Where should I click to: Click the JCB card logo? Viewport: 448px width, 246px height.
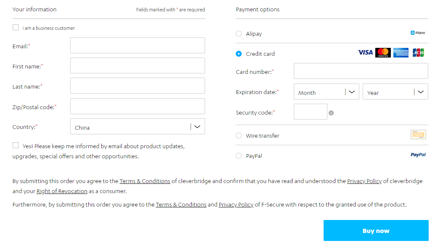click(x=418, y=52)
